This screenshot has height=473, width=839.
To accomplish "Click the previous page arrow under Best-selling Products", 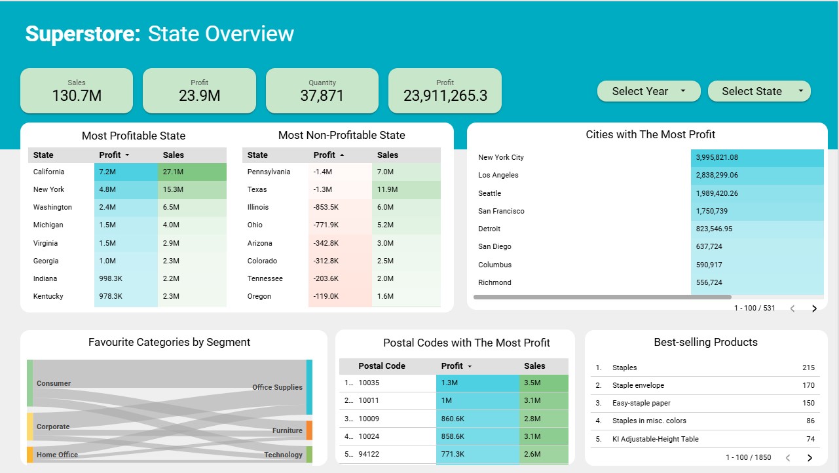I will 787,457.
